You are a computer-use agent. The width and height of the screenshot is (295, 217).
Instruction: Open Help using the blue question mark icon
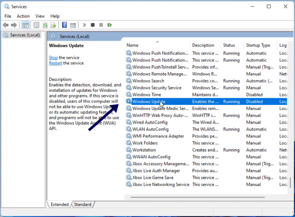(x=64, y=25)
